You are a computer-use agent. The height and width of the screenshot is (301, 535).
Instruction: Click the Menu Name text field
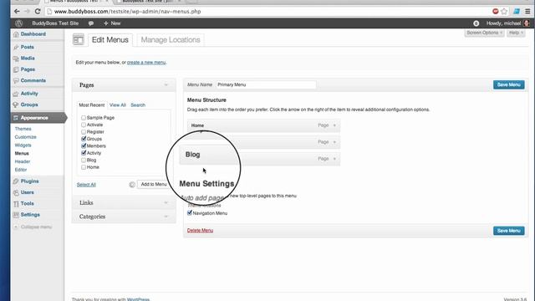[266, 85]
